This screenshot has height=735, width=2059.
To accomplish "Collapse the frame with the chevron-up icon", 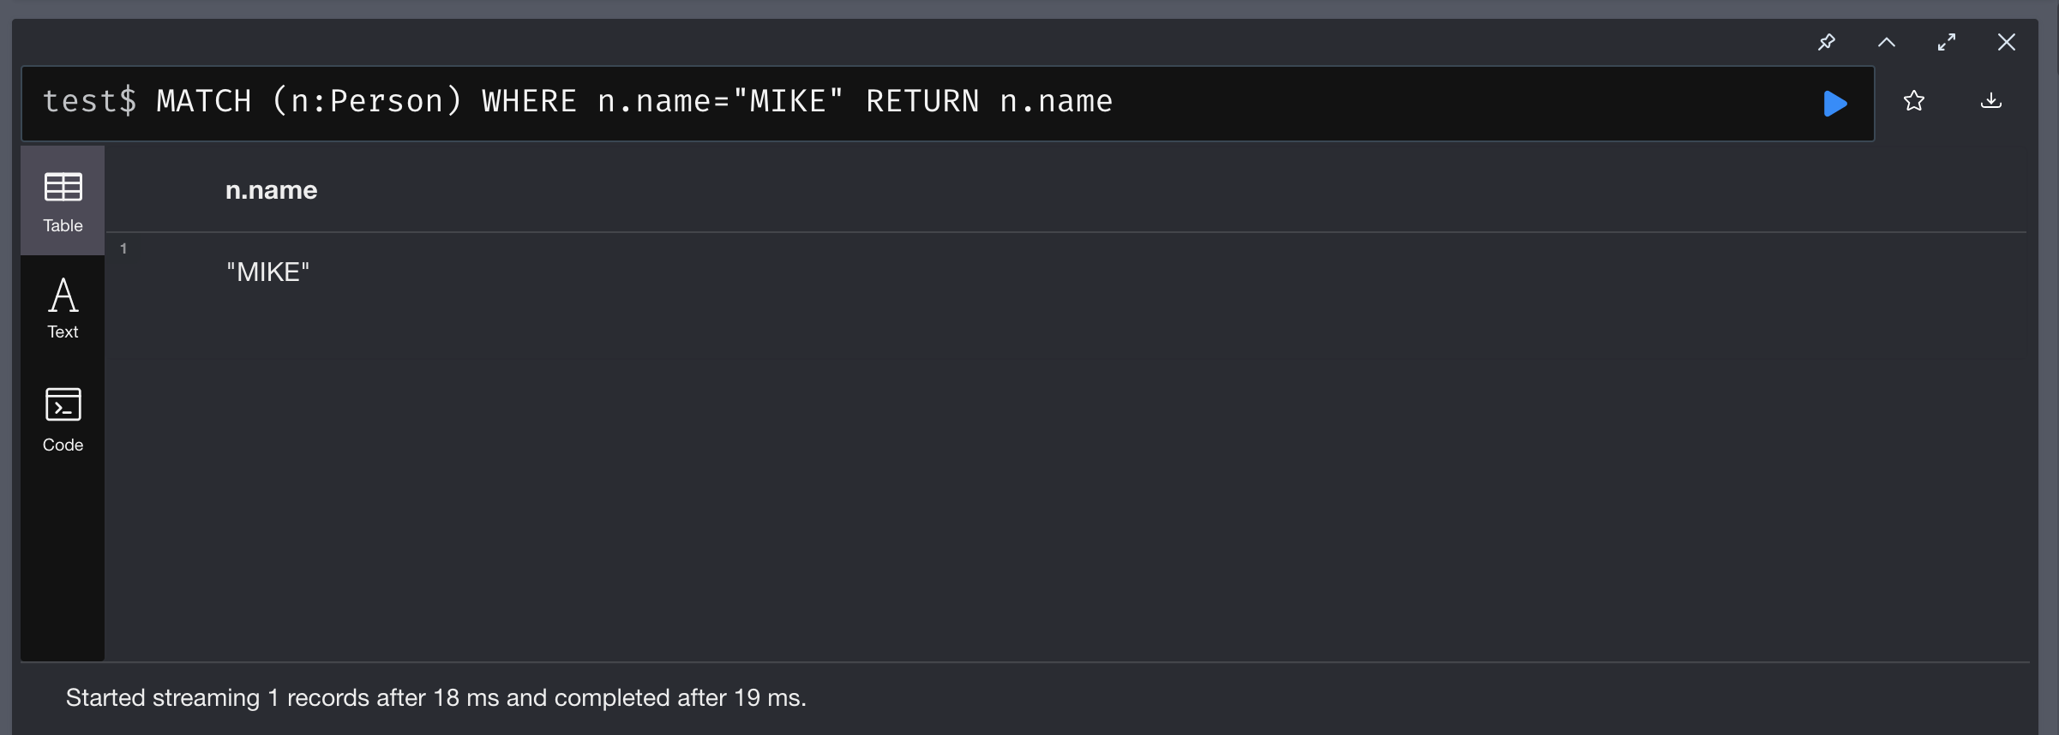I will coord(1887,42).
